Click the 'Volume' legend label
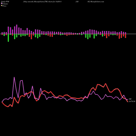The height and width of the screenshot is (136, 136). 5,4
